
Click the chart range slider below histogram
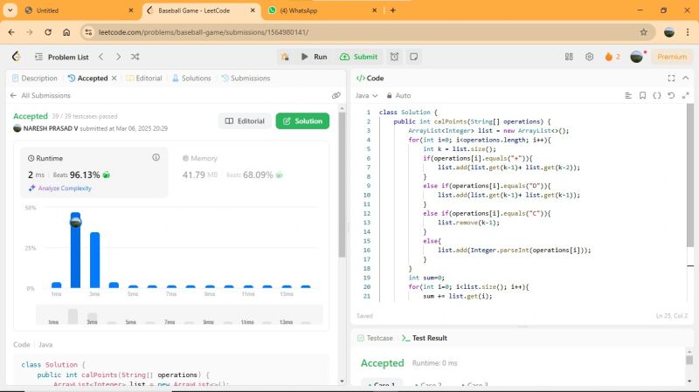click(179, 315)
